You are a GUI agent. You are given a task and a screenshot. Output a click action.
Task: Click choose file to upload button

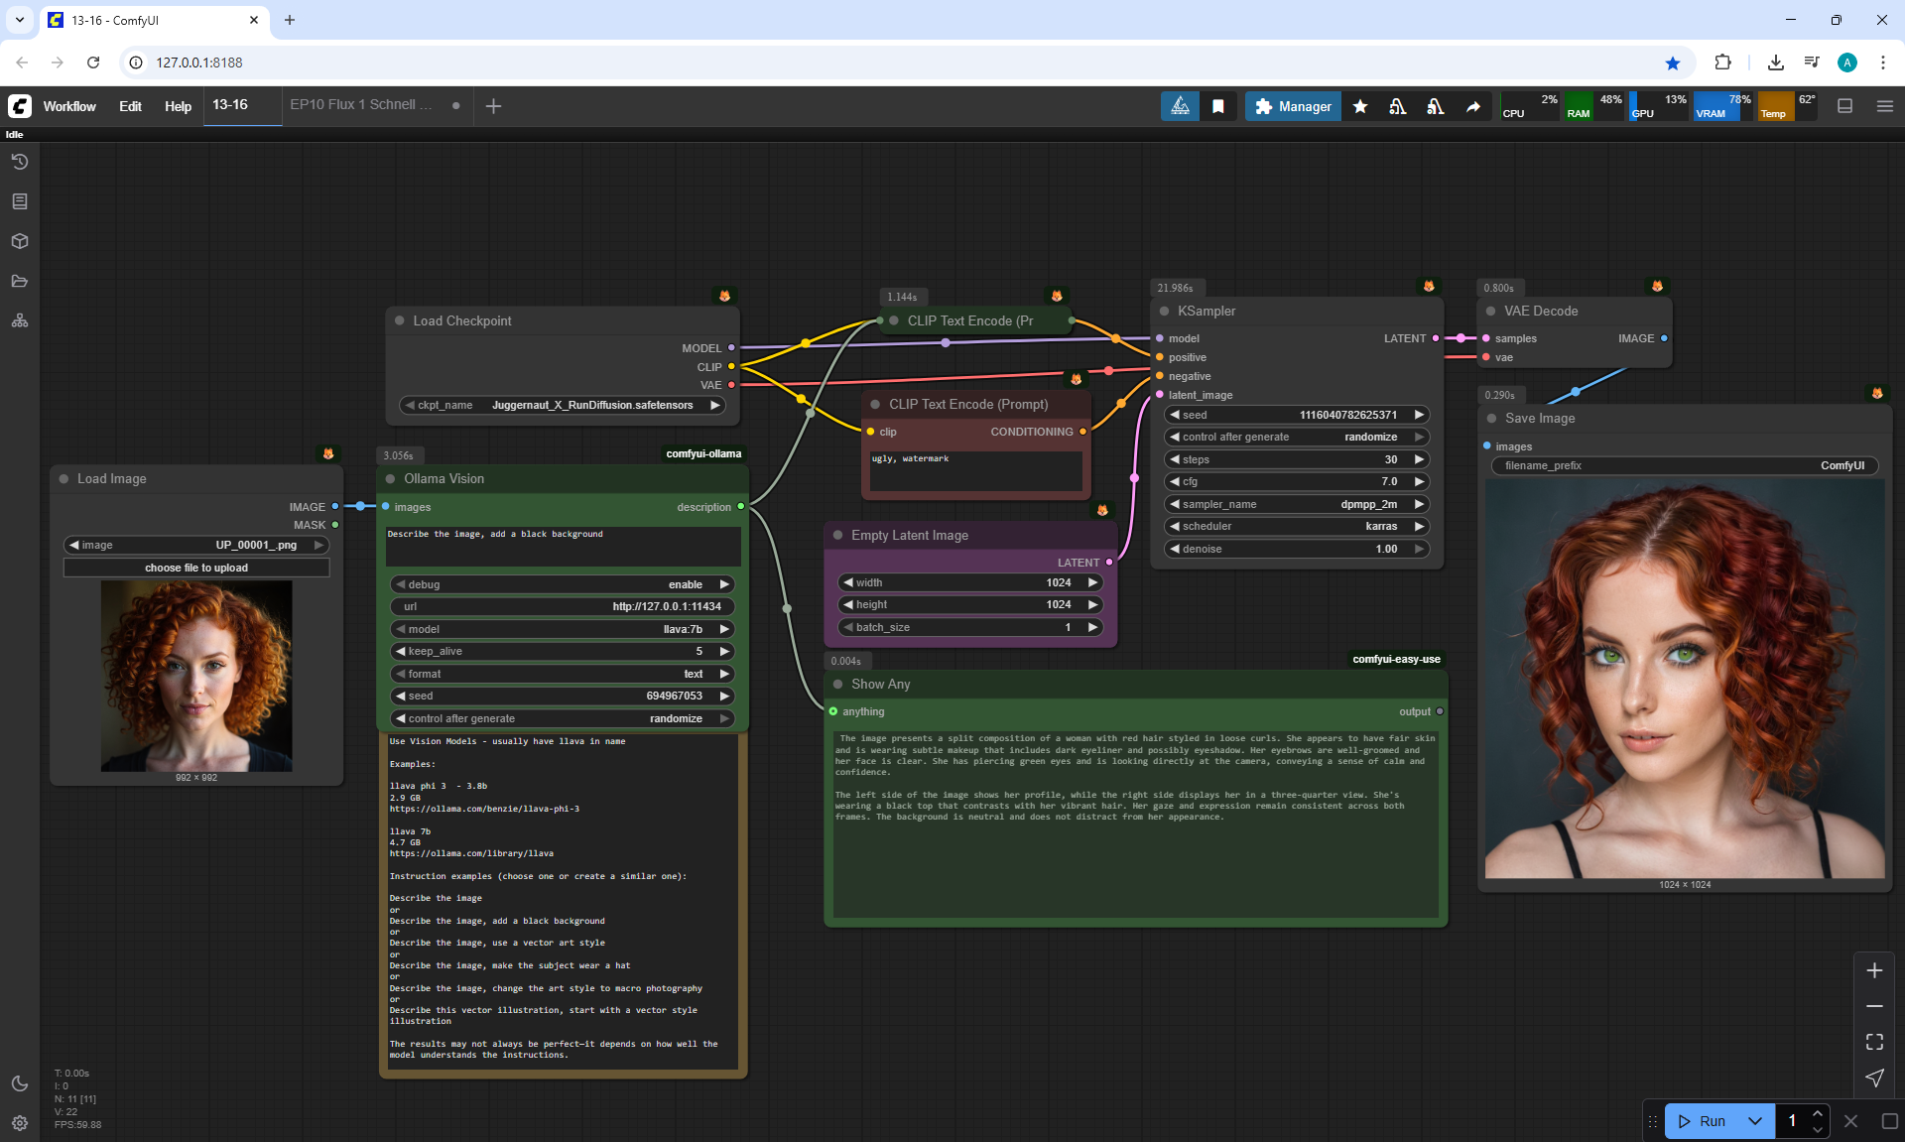pos(196,568)
